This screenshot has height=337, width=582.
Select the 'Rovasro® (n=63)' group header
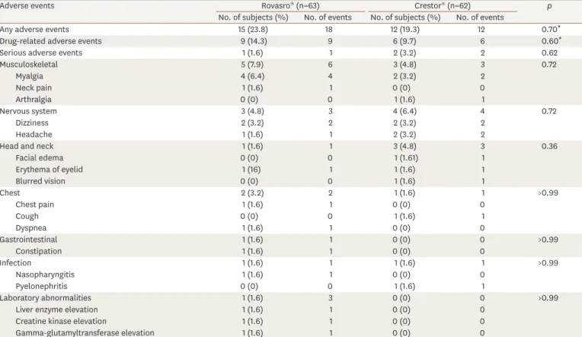(x=290, y=5)
